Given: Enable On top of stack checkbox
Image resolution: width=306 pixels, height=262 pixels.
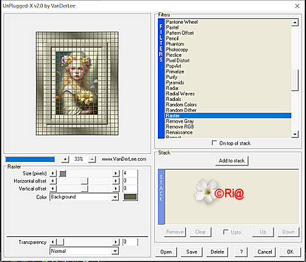Looking at the screenshot, I should pos(214,143).
